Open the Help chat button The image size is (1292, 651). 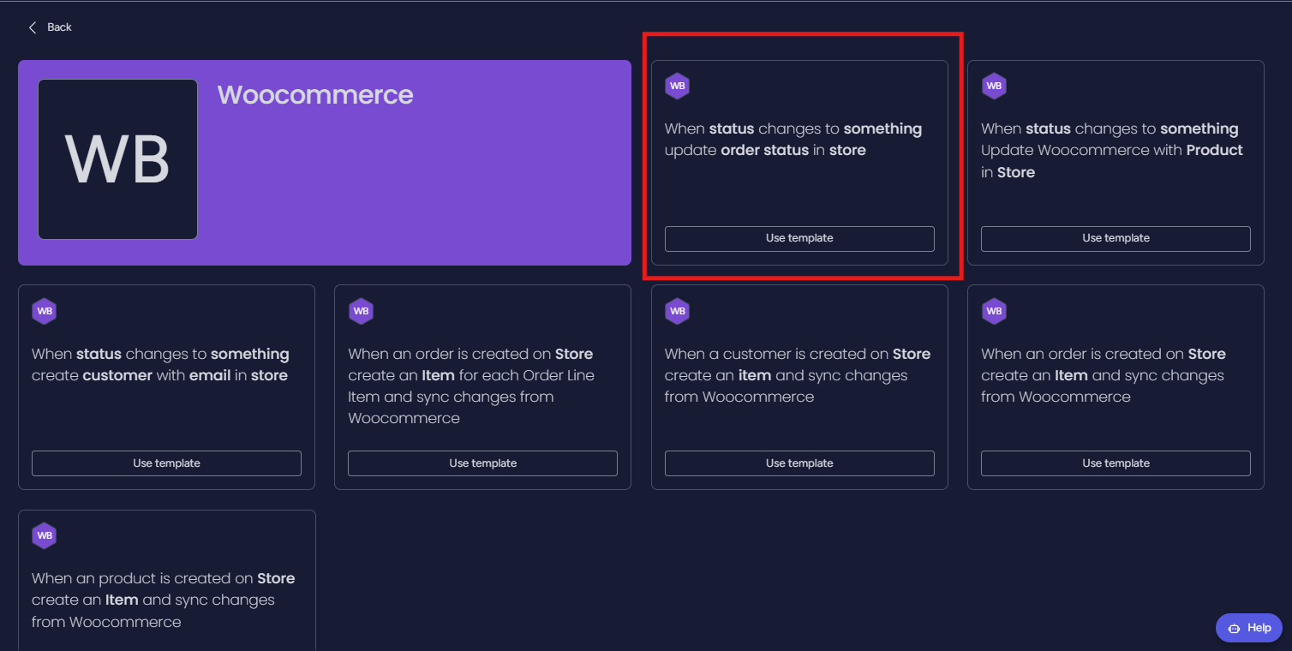point(1248,628)
